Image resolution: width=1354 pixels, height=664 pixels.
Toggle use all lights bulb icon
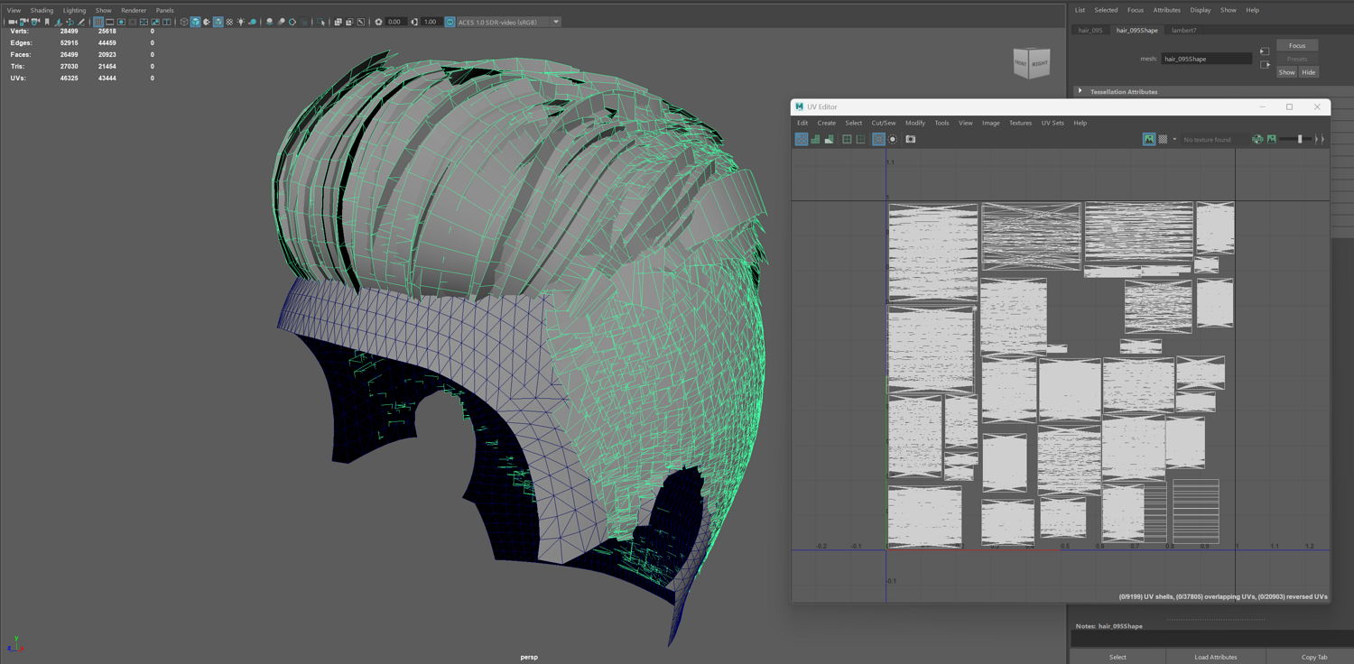(241, 22)
